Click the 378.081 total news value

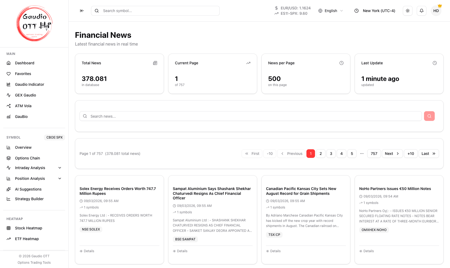click(x=94, y=79)
